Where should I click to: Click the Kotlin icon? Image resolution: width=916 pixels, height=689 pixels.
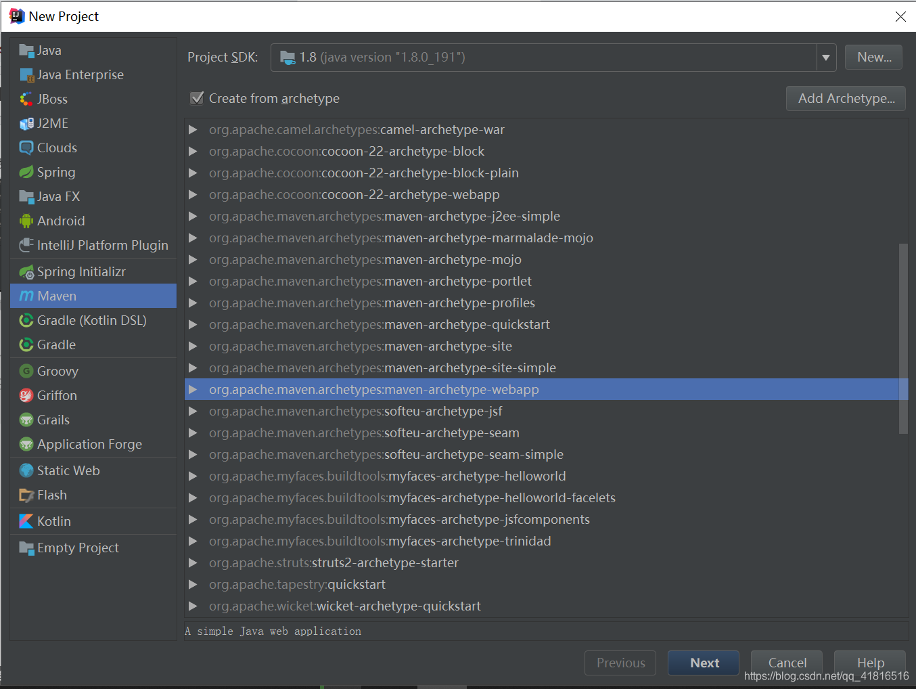26,521
